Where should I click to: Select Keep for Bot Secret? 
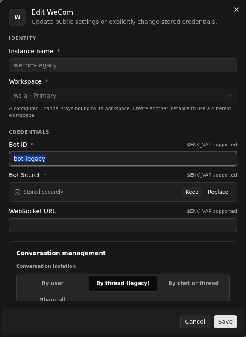click(x=192, y=192)
